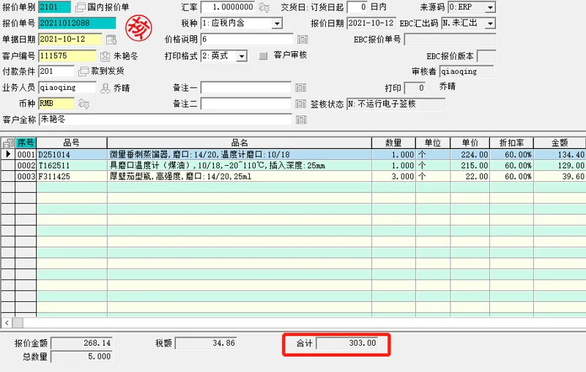Click the grid corner icon beside 序号 header
The image size is (586, 372).
(x=8, y=143)
